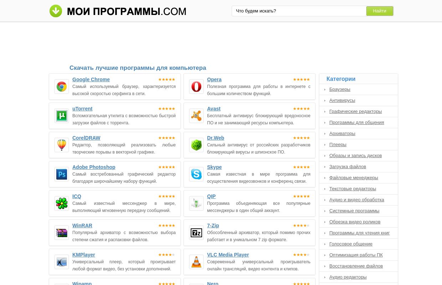Screen dimensions: 442x285
Task: Select the ICQ green flower icon
Action: 62,203
